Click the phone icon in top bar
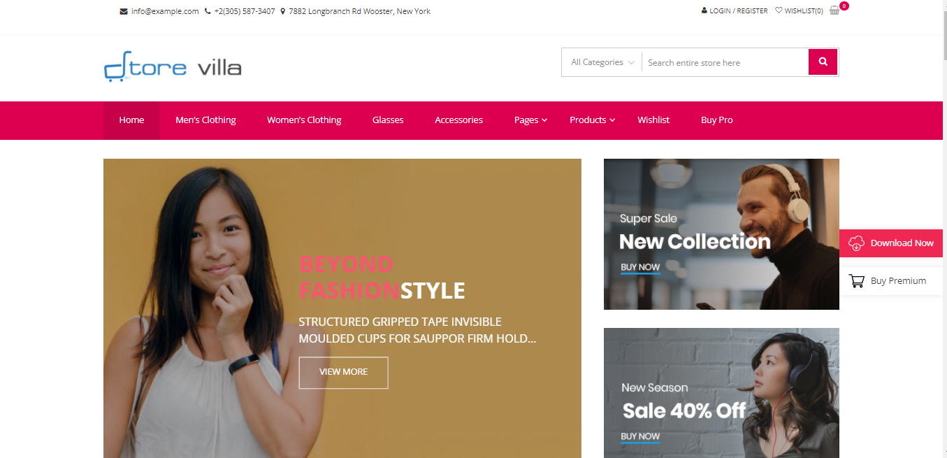This screenshot has width=947, height=458. pos(208,11)
